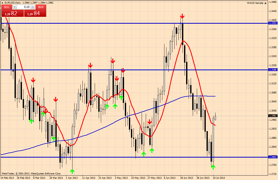Click the 15 May 2013 date label
The image size is (278, 180).
coord(138,178)
